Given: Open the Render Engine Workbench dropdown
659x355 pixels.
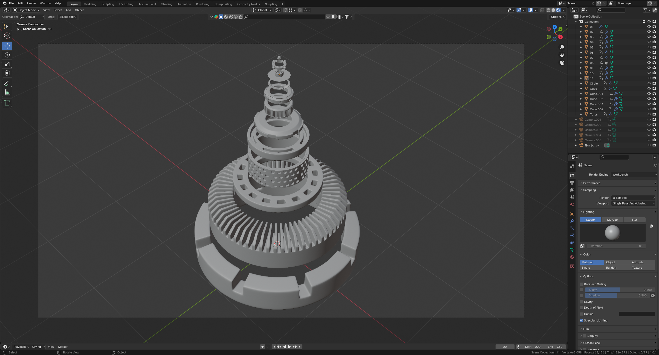Looking at the screenshot, I should point(634,175).
